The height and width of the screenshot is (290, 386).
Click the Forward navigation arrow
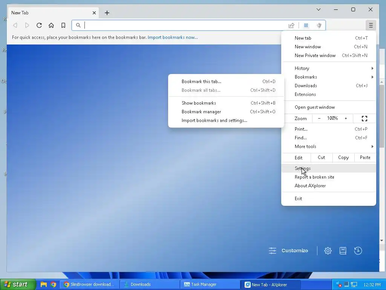pos(27,25)
